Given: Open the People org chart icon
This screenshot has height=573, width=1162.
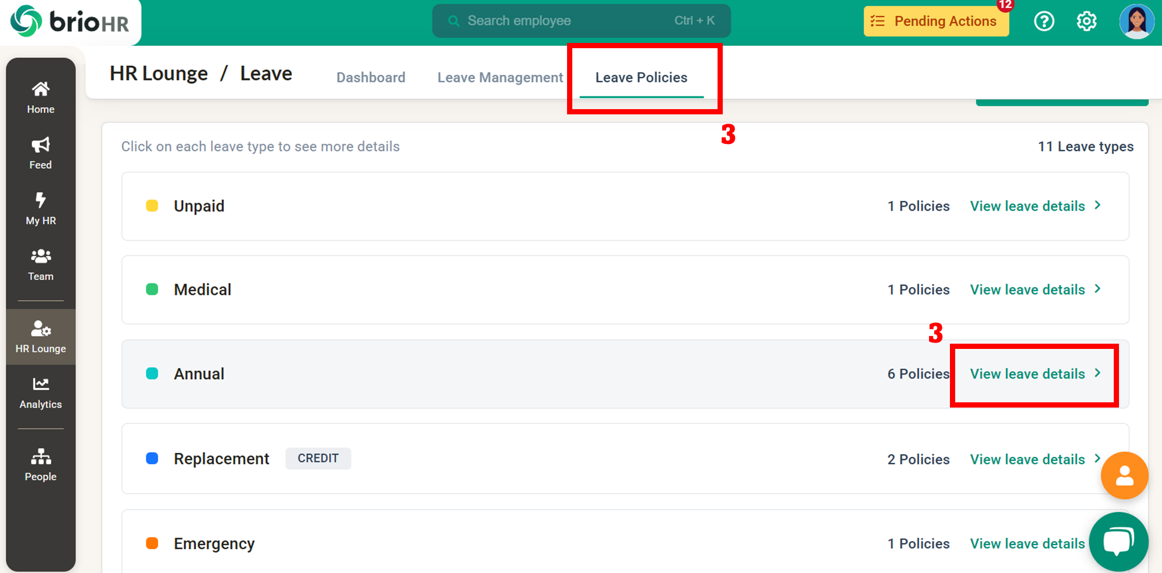Looking at the screenshot, I should click(x=41, y=457).
